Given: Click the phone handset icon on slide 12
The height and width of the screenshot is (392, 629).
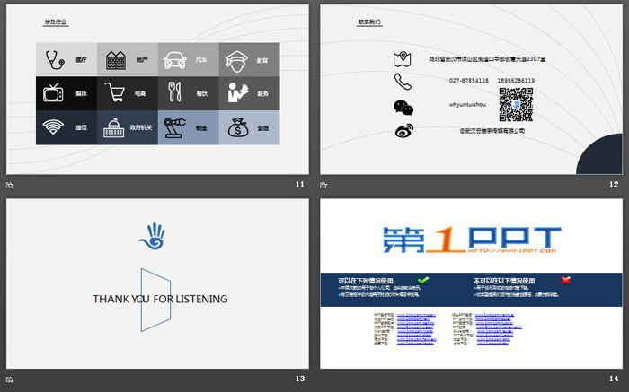Looking at the screenshot, I should [403, 82].
